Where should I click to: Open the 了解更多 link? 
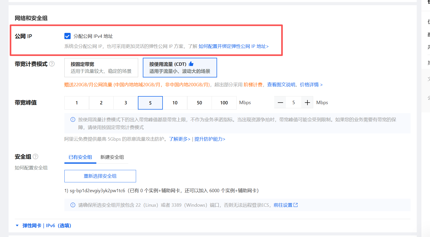point(180,139)
